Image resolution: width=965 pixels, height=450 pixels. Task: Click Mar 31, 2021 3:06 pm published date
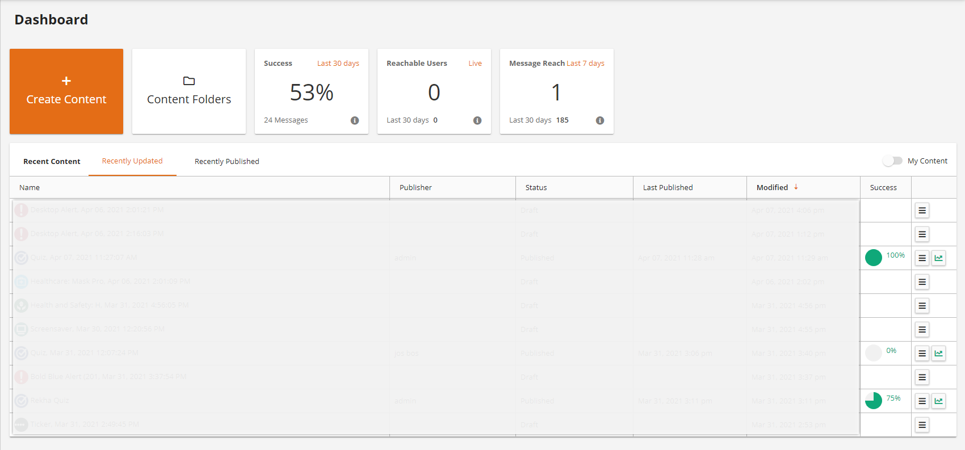(x=675, y=354)
